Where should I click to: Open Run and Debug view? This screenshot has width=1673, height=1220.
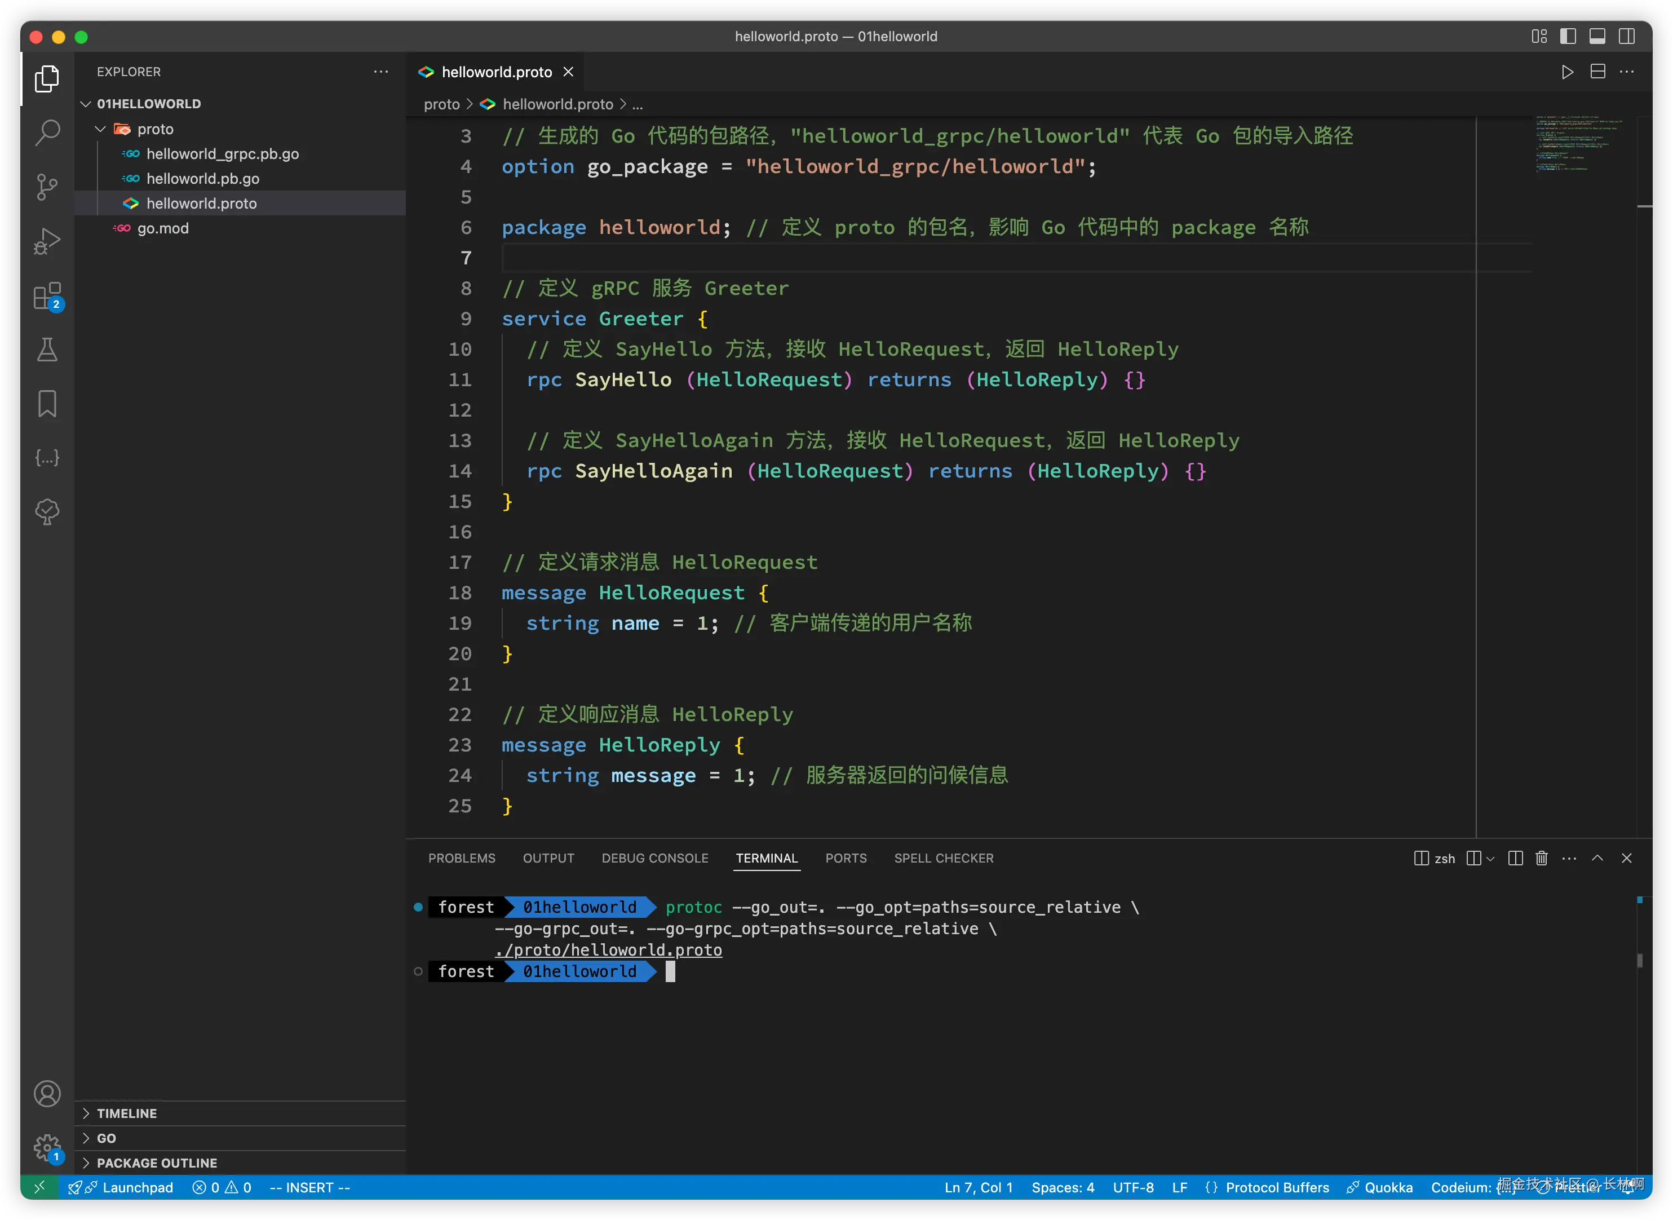click(47, 241)
